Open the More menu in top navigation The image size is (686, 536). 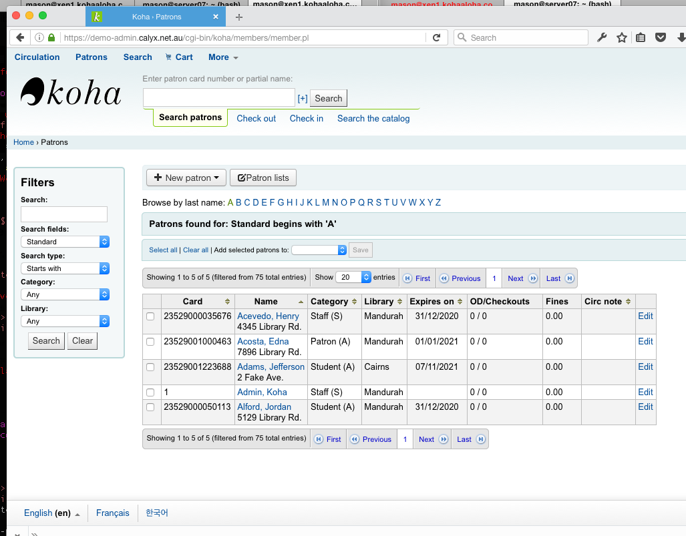[223, 57]
